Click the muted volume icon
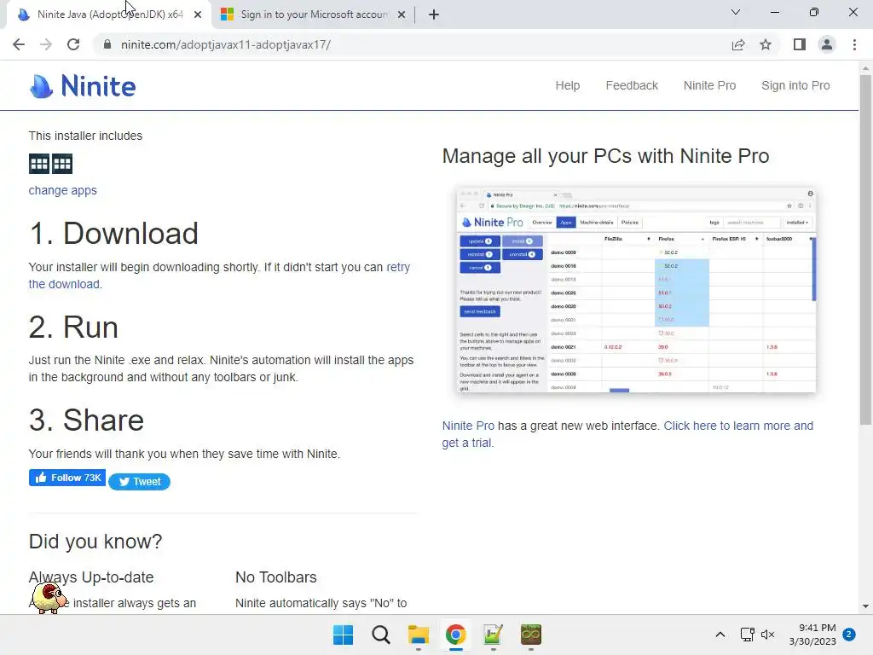 coord(768,635)
